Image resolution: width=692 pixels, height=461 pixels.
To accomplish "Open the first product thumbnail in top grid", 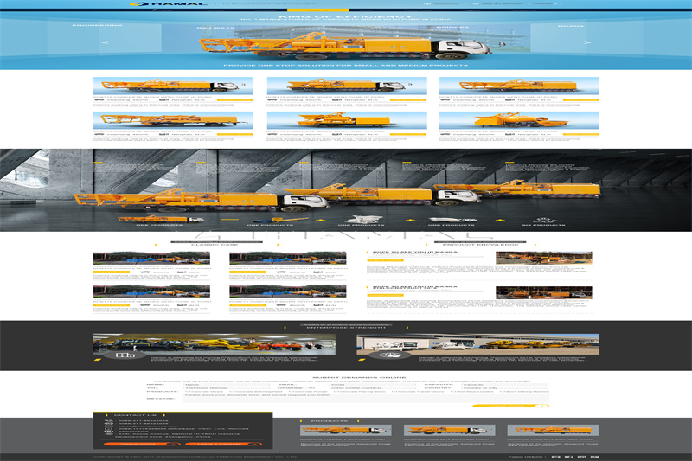I will coord(164,86).
